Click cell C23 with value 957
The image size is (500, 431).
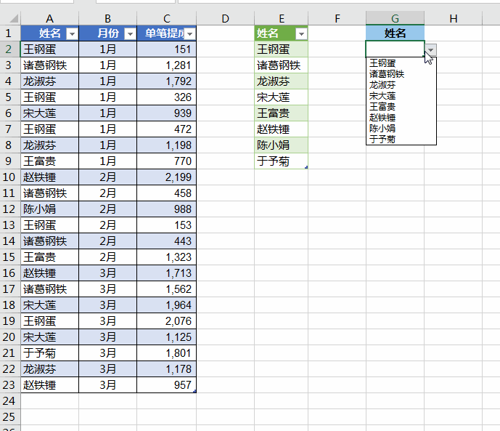pyautogui.click(x=166, y=384)
